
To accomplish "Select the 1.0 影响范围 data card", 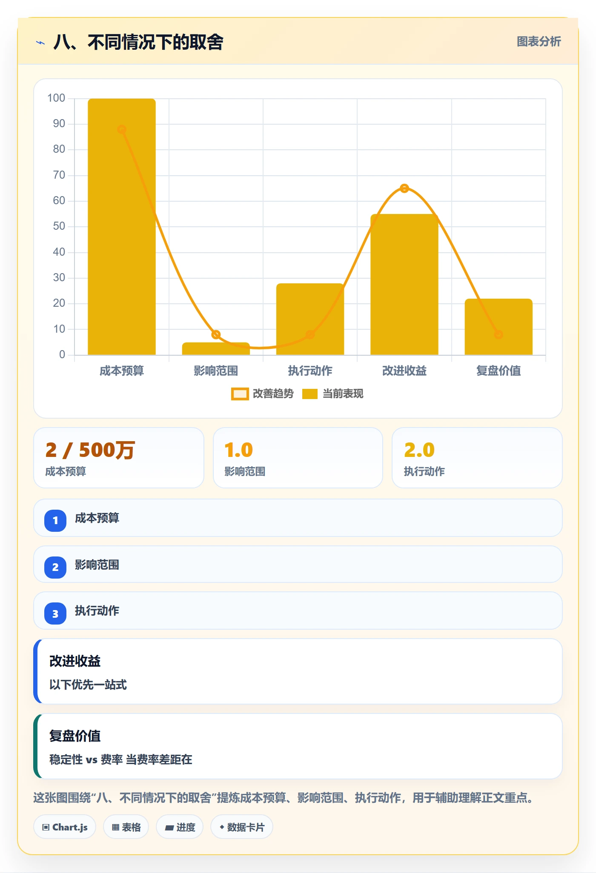I will pyautogui.click(x=298, y=458).
